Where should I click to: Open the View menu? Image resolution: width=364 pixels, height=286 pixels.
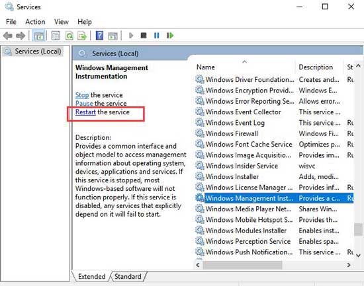[x=62, y=22]
